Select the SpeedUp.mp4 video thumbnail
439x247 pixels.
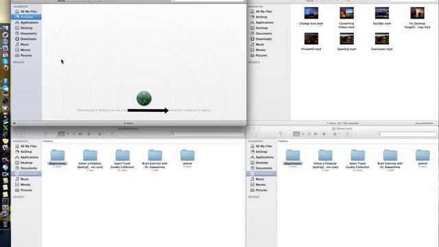tap(346, 39)
